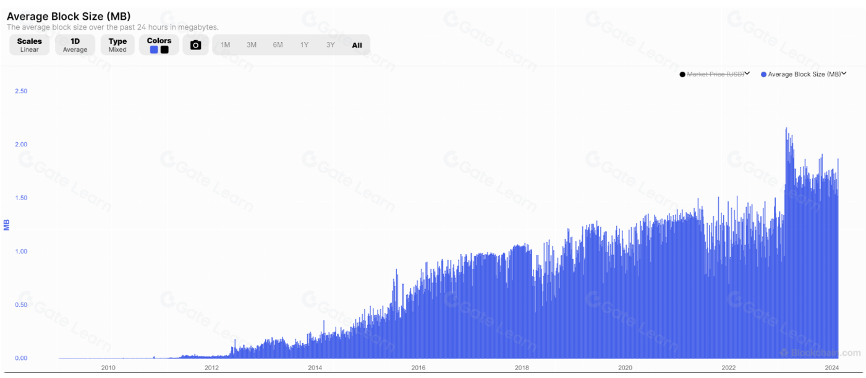Expand the chevron next to Market Price (USD)
Image resolution: width=866 pixels, height=378 pixels.
[747, 73]
